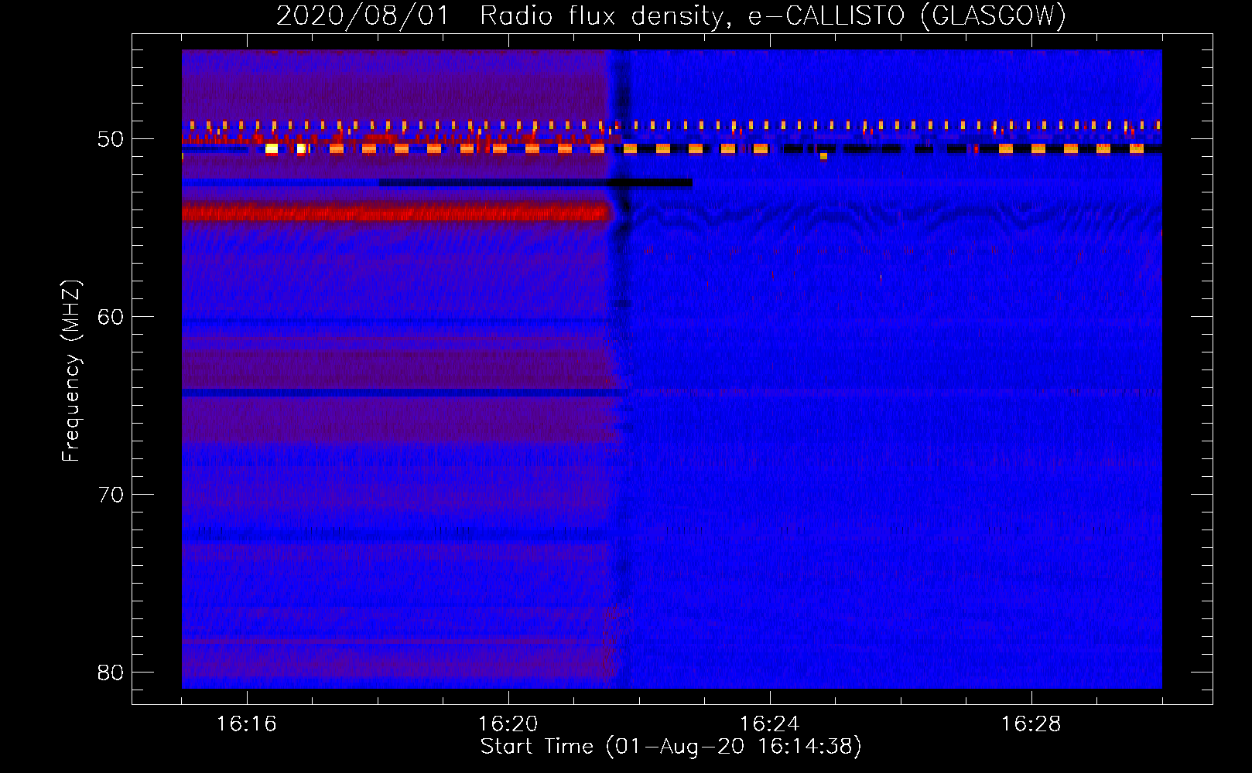Click the 'Frequency (MHZ)' axis label

(71, 371)
